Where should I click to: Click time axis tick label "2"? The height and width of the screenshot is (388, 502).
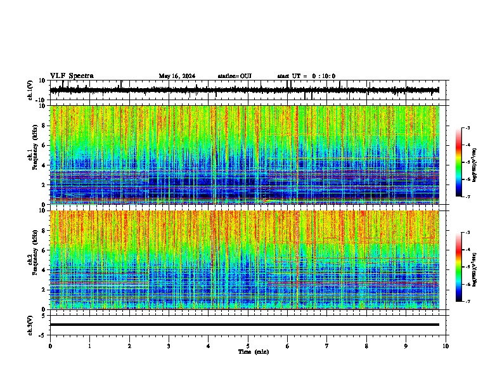(129, 346)
